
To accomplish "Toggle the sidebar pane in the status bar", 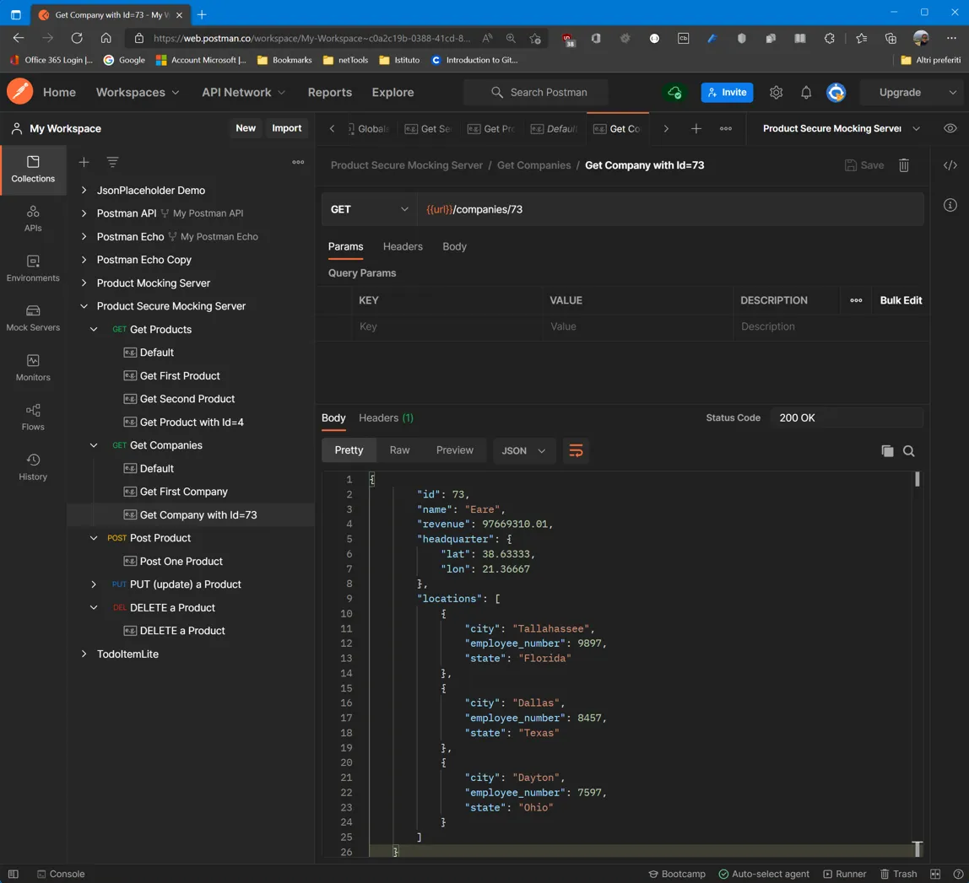I will coord(13,874).
